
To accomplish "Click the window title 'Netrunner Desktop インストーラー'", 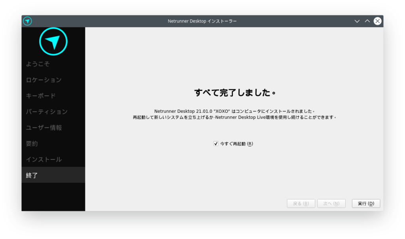I will coord(202,21).
